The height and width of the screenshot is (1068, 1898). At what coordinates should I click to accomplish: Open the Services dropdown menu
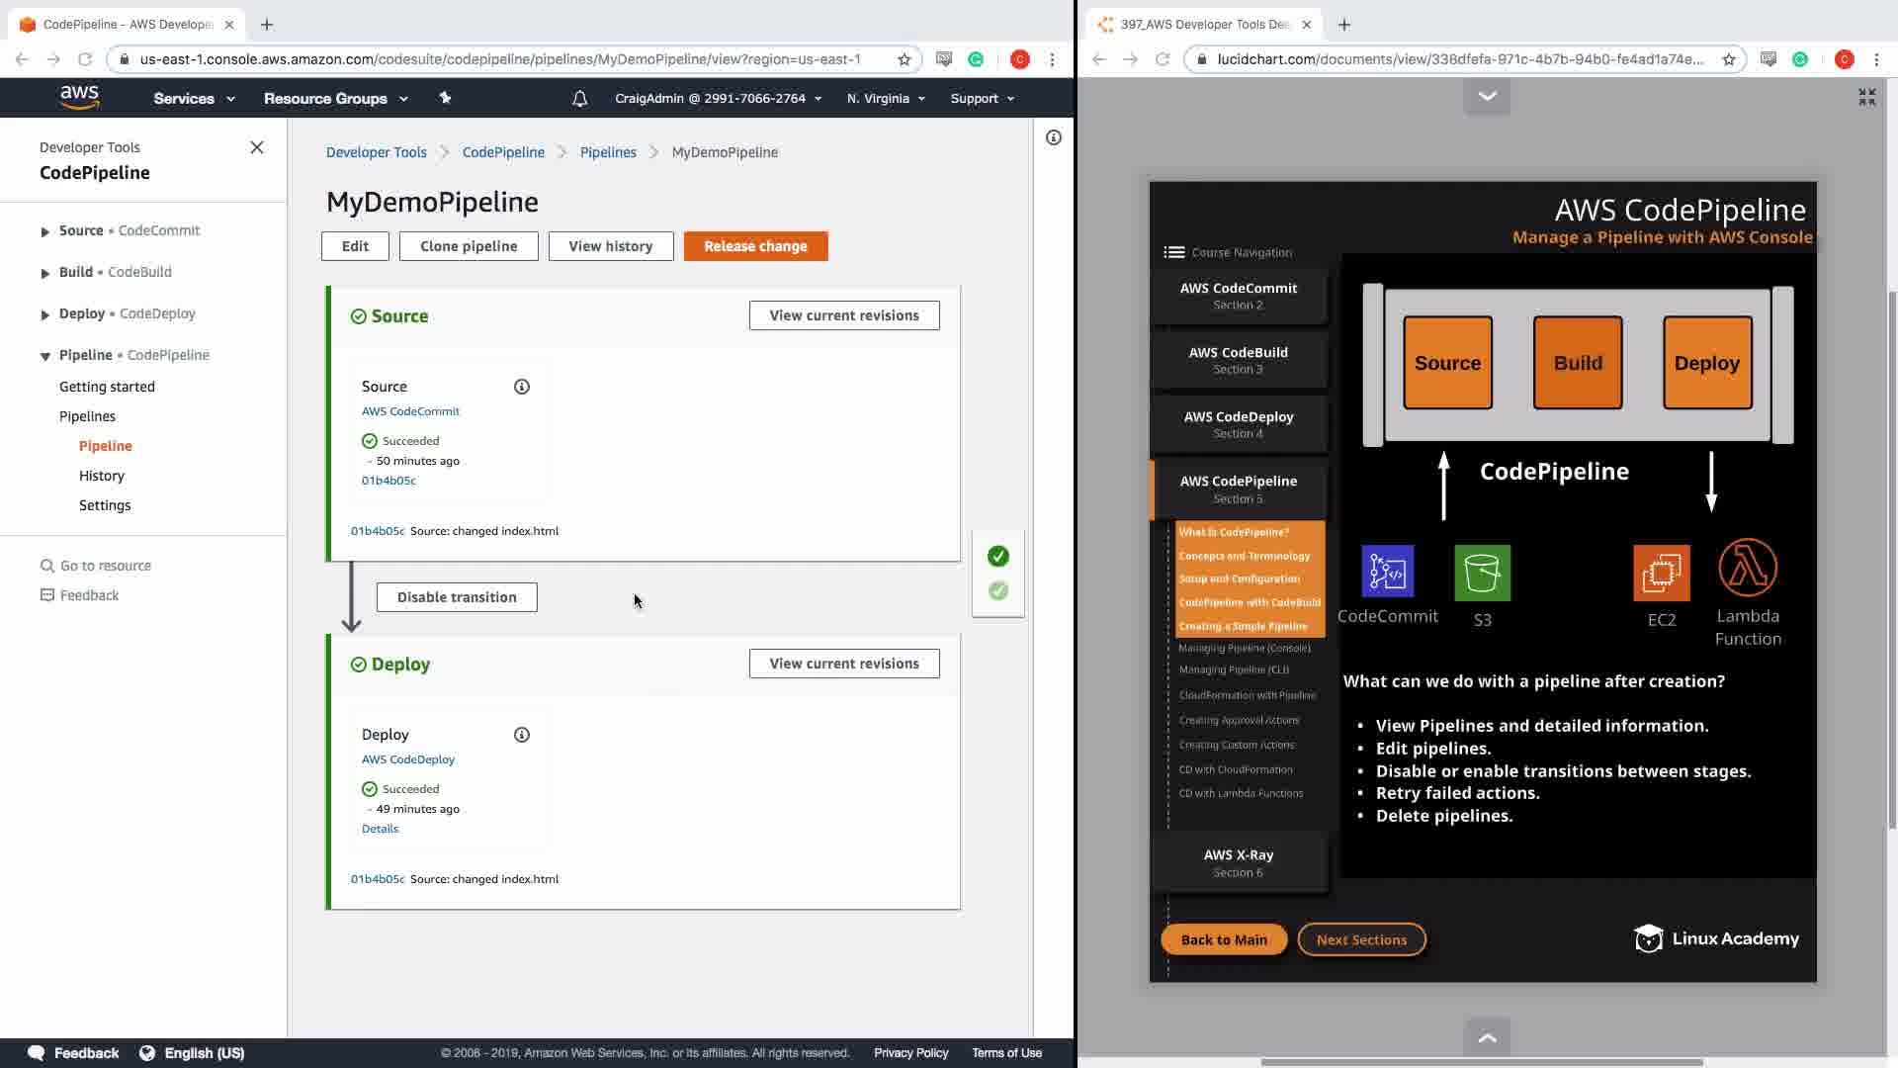pos(194,99)
